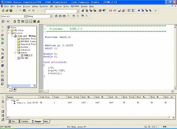
Task: Click the Print icon in toolbar
Action: [x=100, y=11]
